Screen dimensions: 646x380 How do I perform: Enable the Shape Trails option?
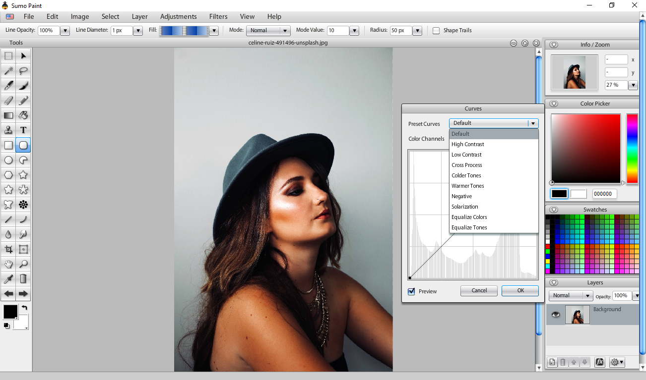pyautogui.click(x=436, y=30)
